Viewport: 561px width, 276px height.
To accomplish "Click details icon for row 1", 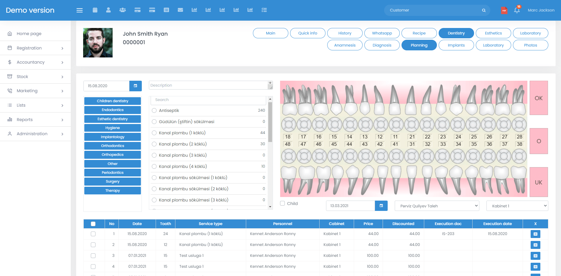I will (535, 234).
